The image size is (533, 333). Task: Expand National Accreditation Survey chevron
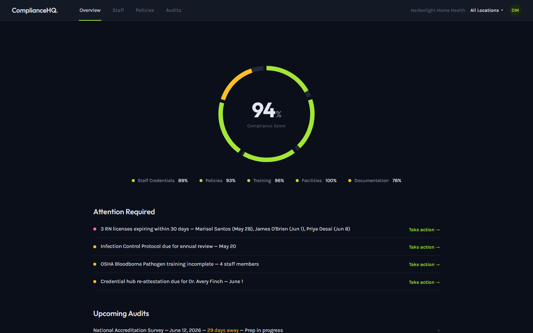pos(439,330)
